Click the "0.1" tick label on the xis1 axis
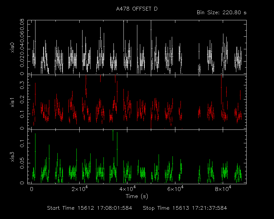The width and height of the screenshot is (274, 219). click(22, 114)
